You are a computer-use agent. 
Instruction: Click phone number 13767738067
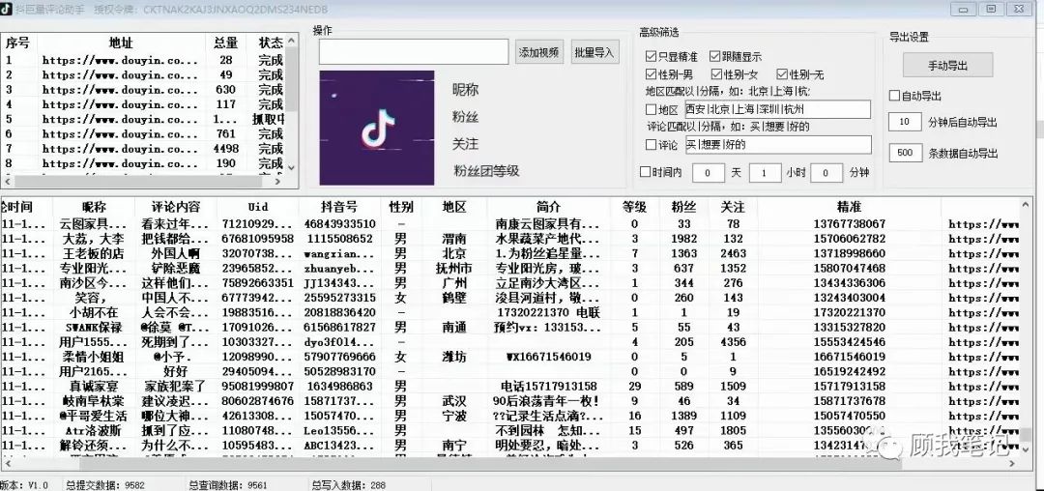point(850,224)
